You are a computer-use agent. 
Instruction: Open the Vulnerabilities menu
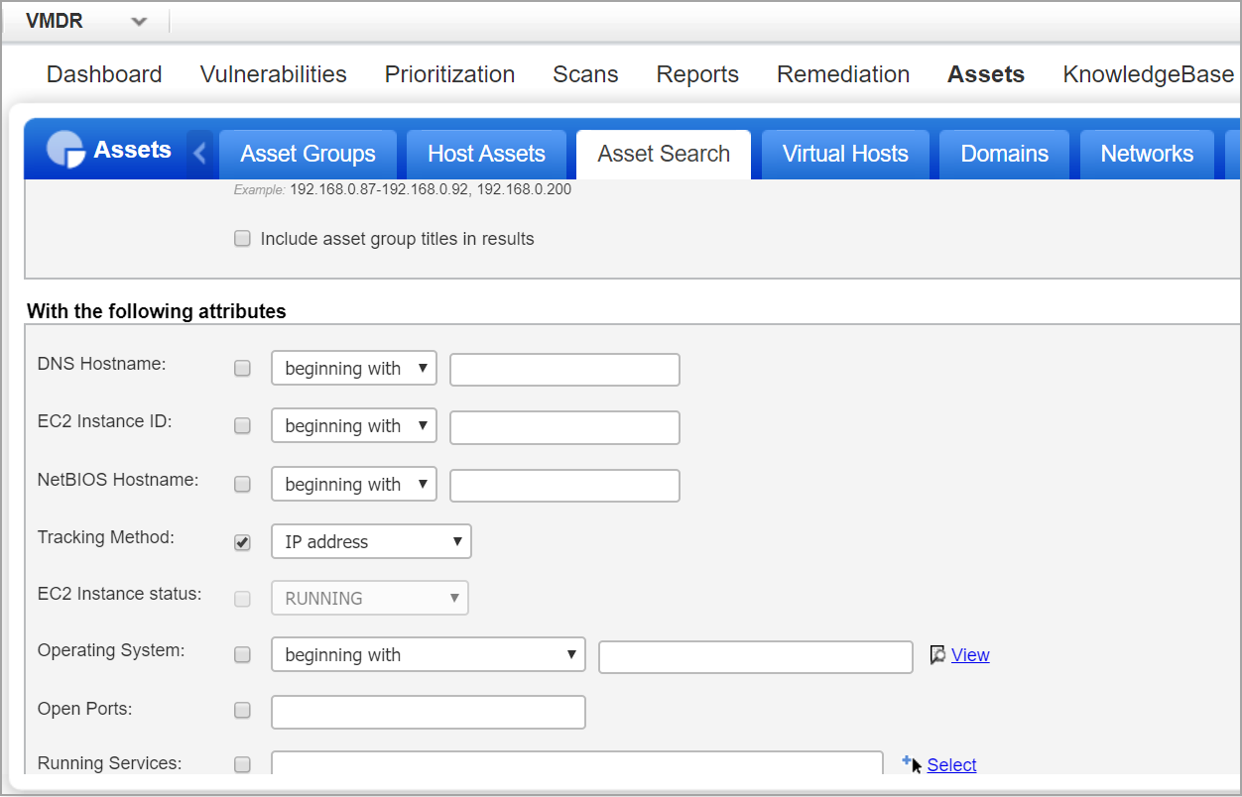coord(274,74)
